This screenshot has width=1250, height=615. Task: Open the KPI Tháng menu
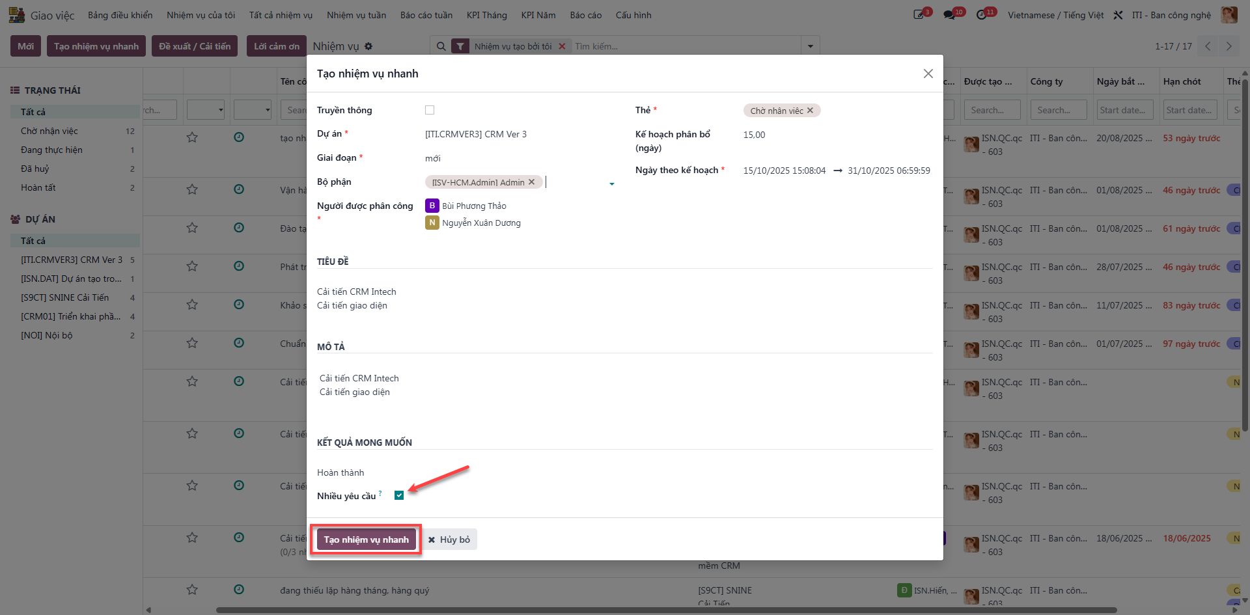point(487,15)
